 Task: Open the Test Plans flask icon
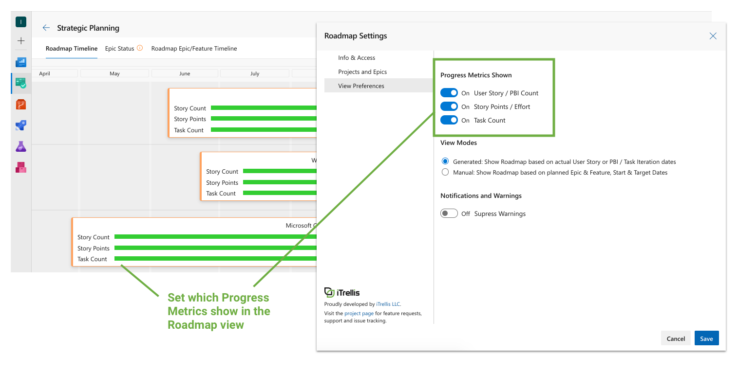[21, 146]
